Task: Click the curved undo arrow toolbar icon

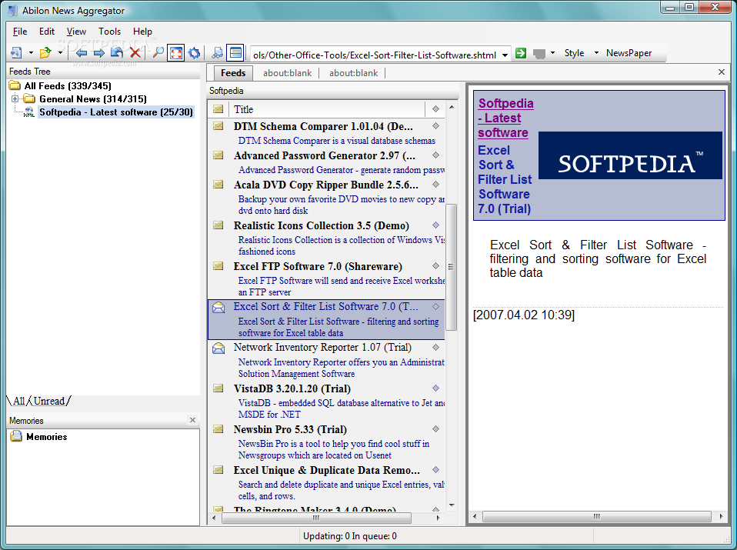Action: pyautogui.click(x=117, y=52)
